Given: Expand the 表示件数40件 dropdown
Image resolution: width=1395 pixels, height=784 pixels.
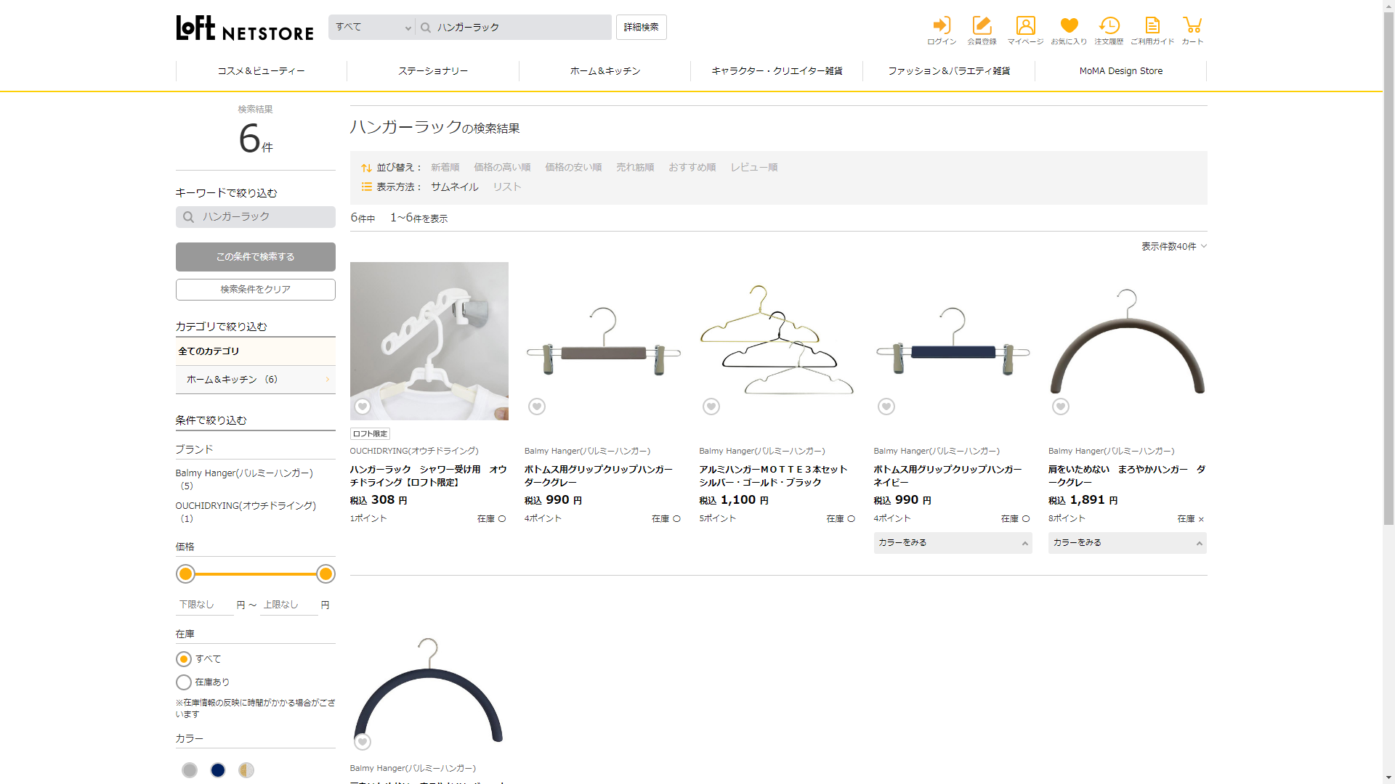Looking at the screenshot, I should point(1173,247).
